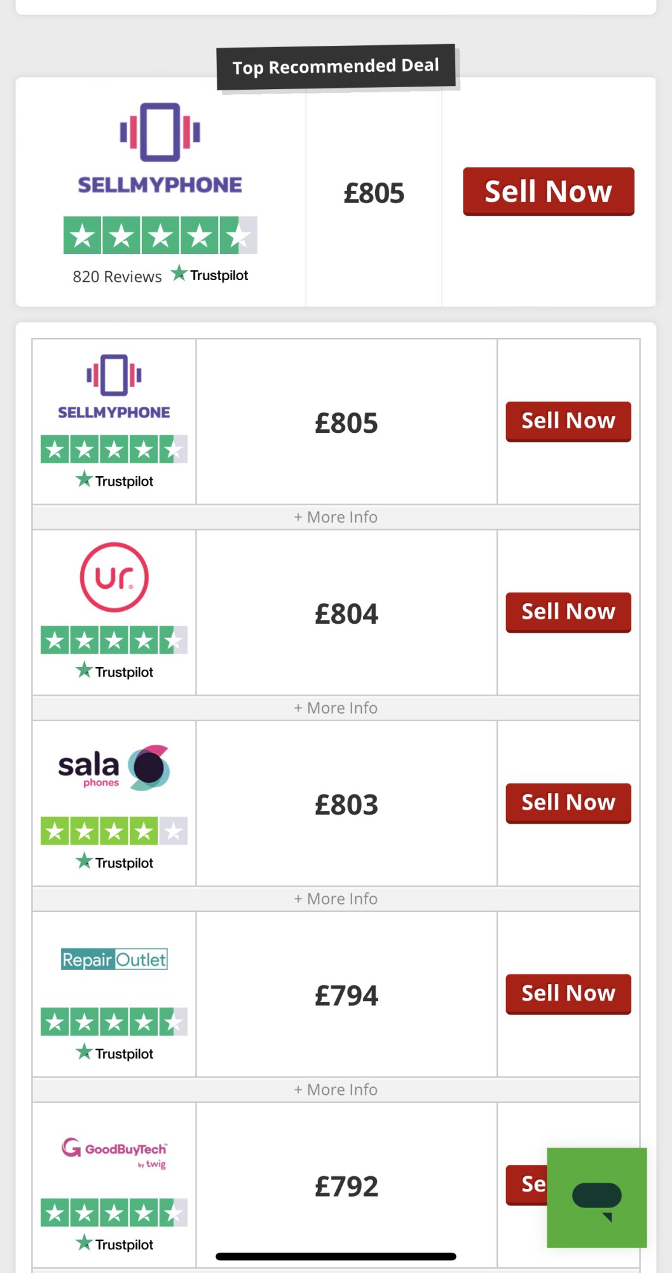Click Trustpilot logo beside 820 Reviews
Image resolution: width=672 pixels, height=1273 pixels.
(210, 275)
